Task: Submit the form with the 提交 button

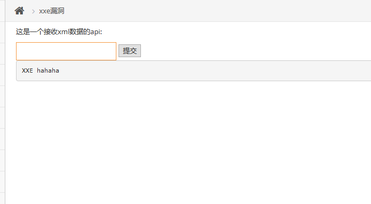Action: pos(130,51)
